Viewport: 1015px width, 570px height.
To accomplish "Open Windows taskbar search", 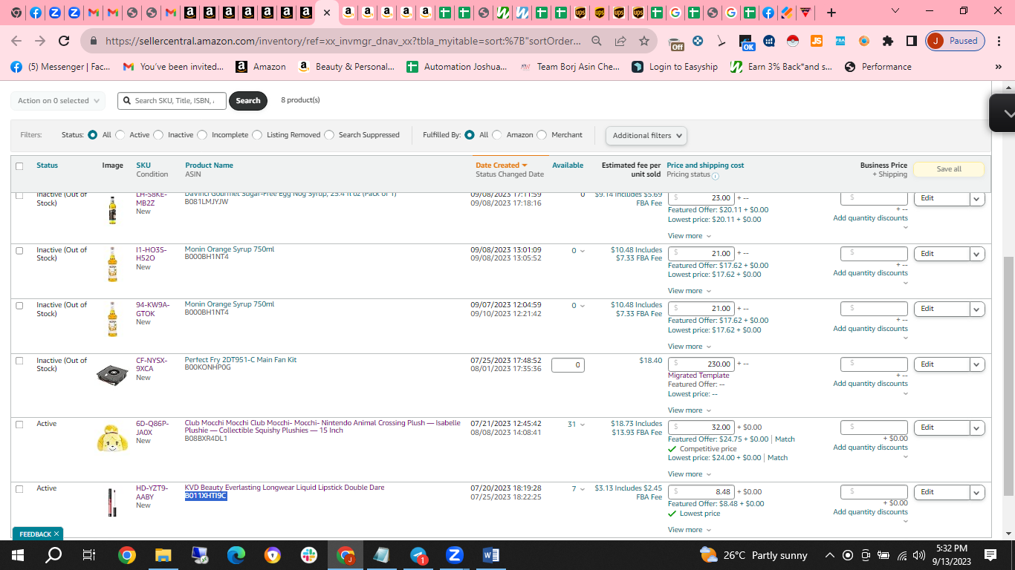I will (54, 555).
